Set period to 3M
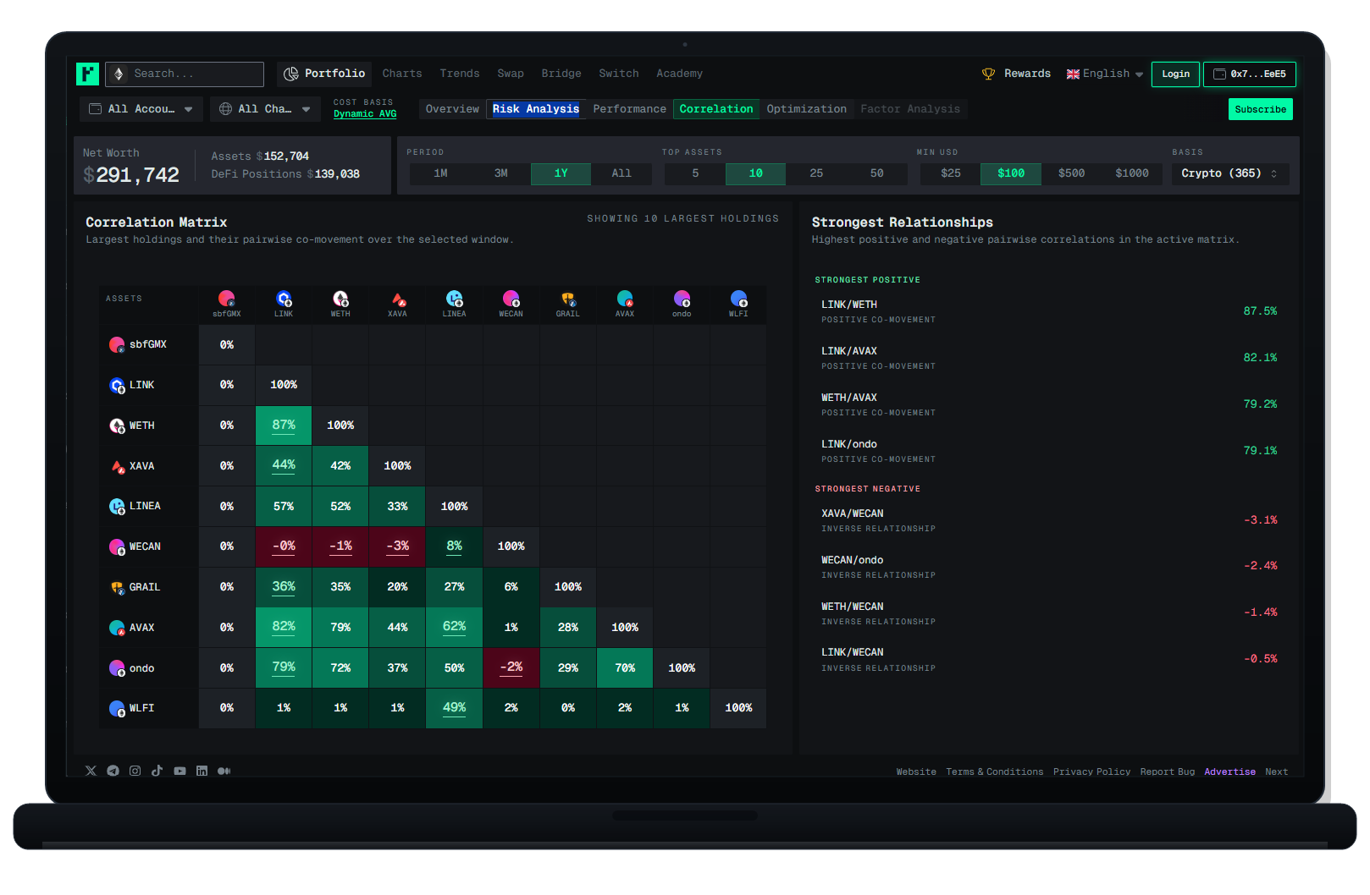1370x895 pixels. 501,173
